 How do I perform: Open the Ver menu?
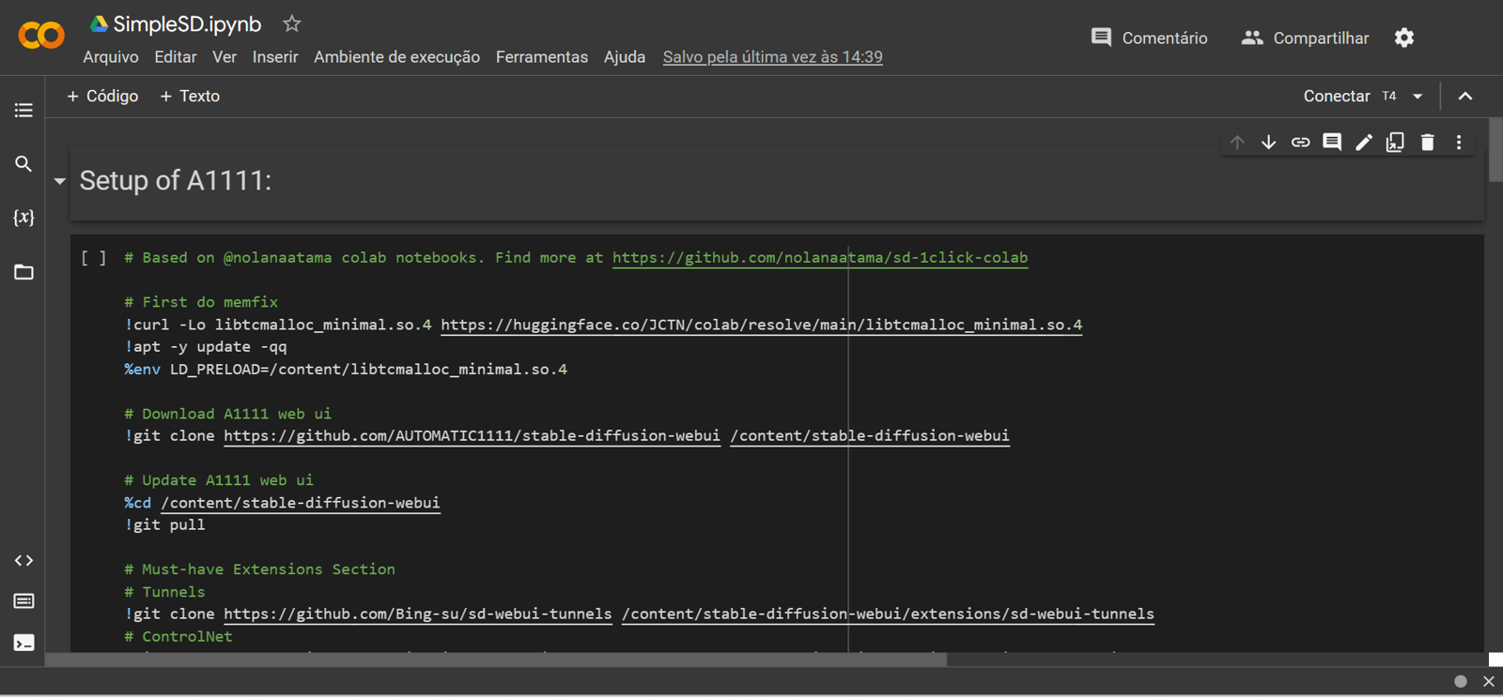(225, 57)
